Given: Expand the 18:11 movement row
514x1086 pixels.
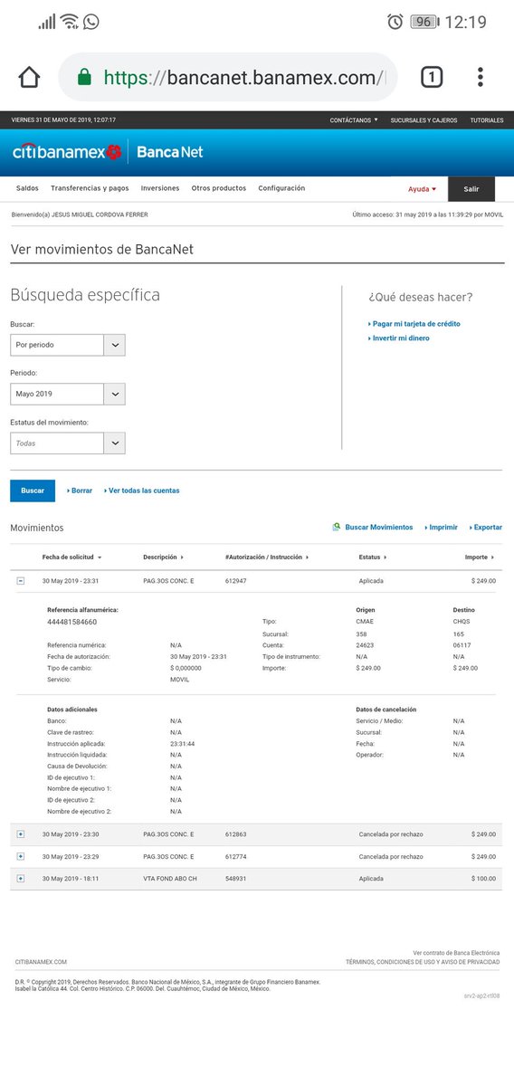Looking at the screenshot, I should 21,878.
